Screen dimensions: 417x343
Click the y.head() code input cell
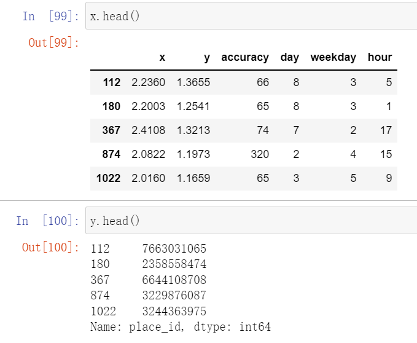click(251, 221)
